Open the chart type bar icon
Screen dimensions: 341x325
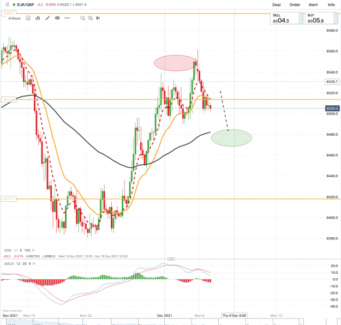(x=38, y=18)
